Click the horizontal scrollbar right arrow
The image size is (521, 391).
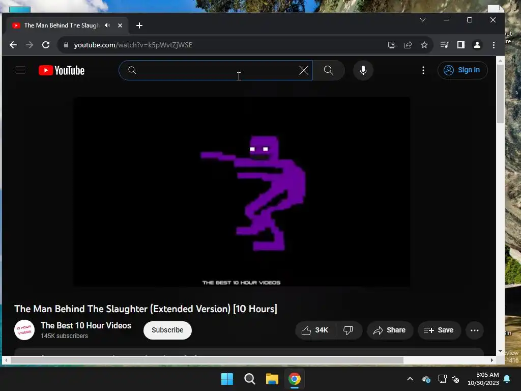point(492,360)
